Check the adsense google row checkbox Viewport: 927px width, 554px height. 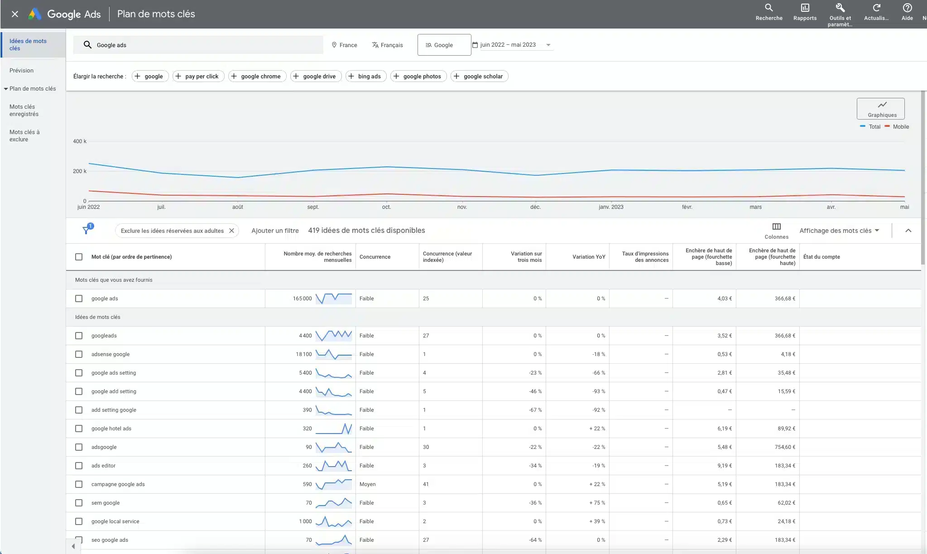pyautogui.click(x=79, y=354)
